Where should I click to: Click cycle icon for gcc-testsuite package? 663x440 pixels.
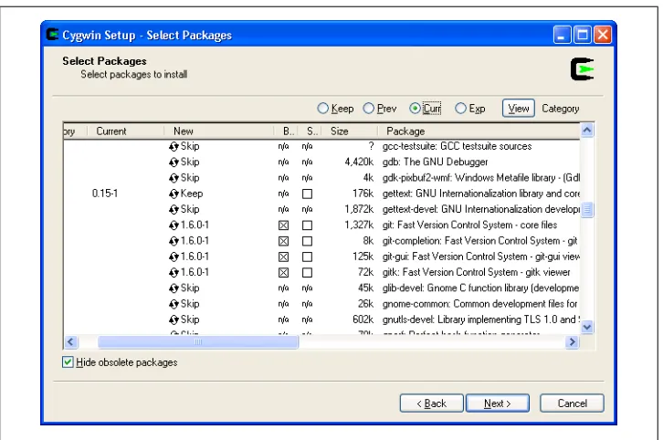pos(174,147)
